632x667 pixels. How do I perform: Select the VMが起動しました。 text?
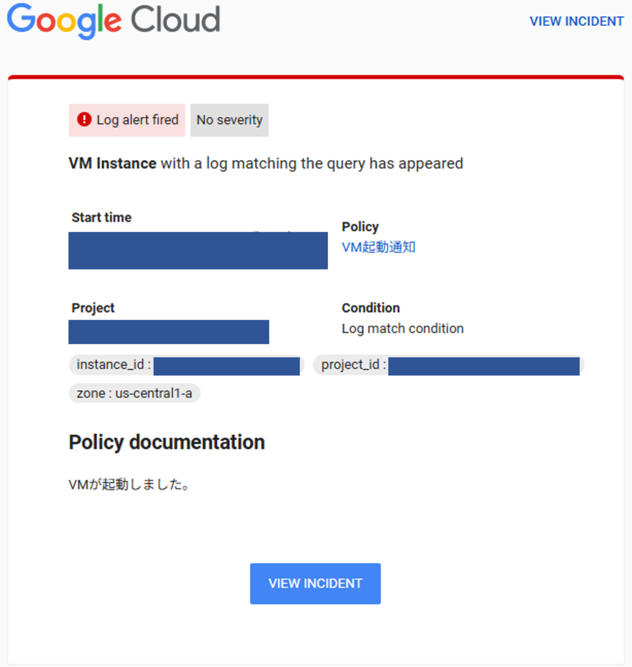pos(130,485)
